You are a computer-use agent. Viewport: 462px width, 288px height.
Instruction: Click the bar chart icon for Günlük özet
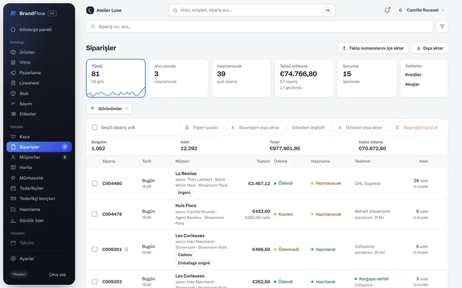pyautogui.click(x=13, y=221)
